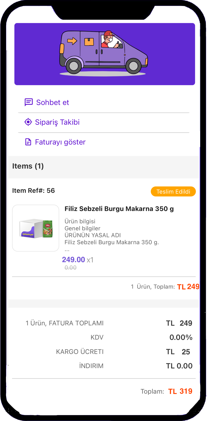The image size is (208, 421).
Task: Tap the Toplam TL 319 grand total
Action: click(180, 391)
